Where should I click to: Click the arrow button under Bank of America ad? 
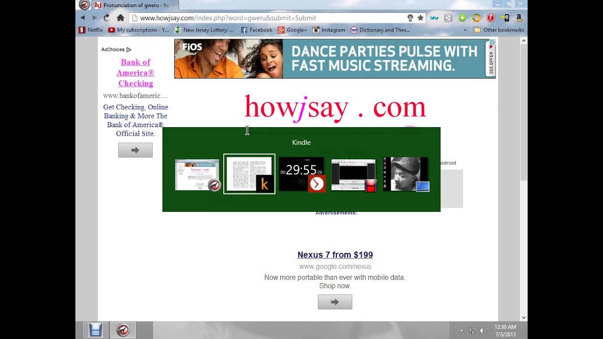[135, 150]
